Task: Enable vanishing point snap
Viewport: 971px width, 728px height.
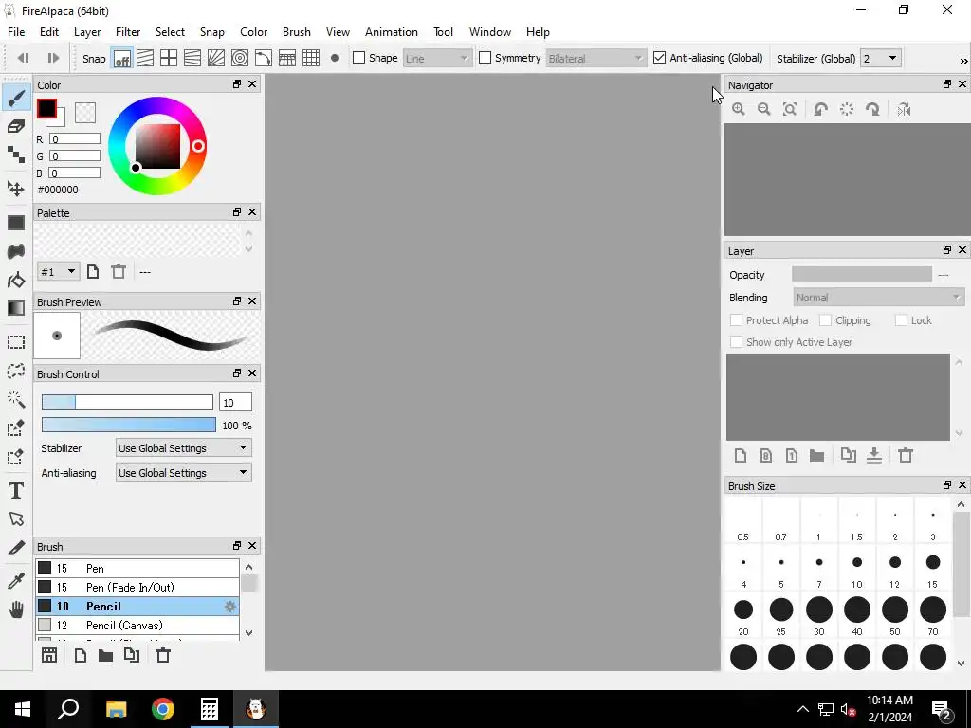Action: 192,58
